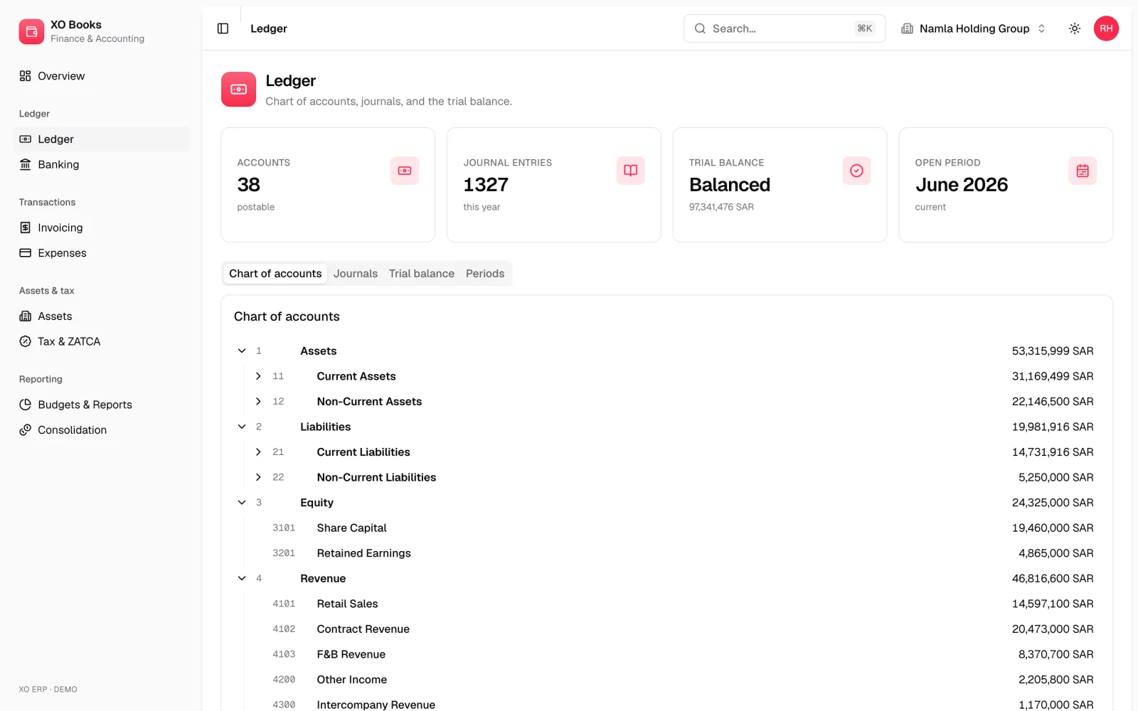Open Banking from the sidebar

click(101, 164)
